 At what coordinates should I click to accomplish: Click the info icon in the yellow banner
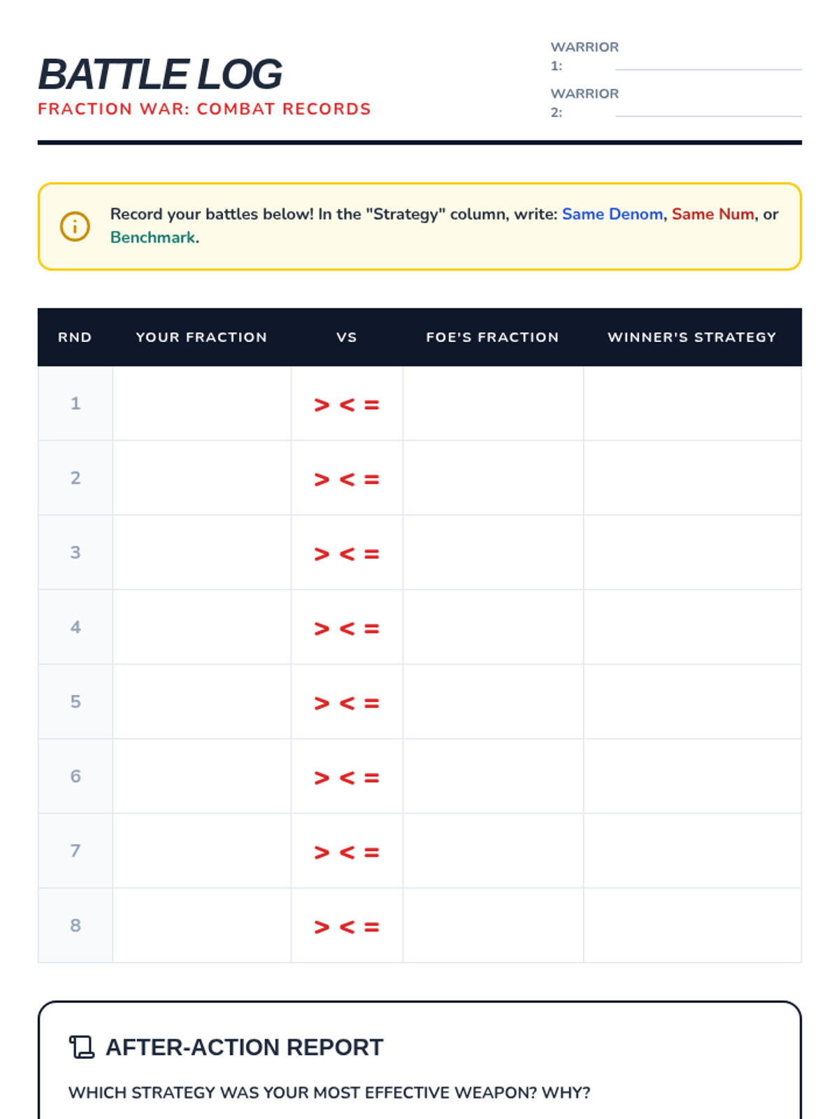pyautogui.click(x=75, y=227)
